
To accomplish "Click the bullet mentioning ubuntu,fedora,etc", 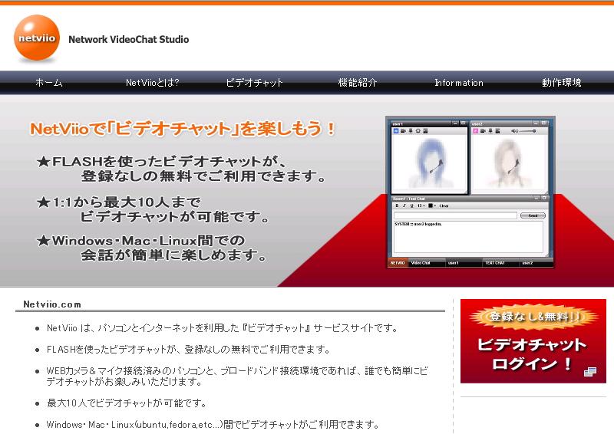I will [213, 424].
